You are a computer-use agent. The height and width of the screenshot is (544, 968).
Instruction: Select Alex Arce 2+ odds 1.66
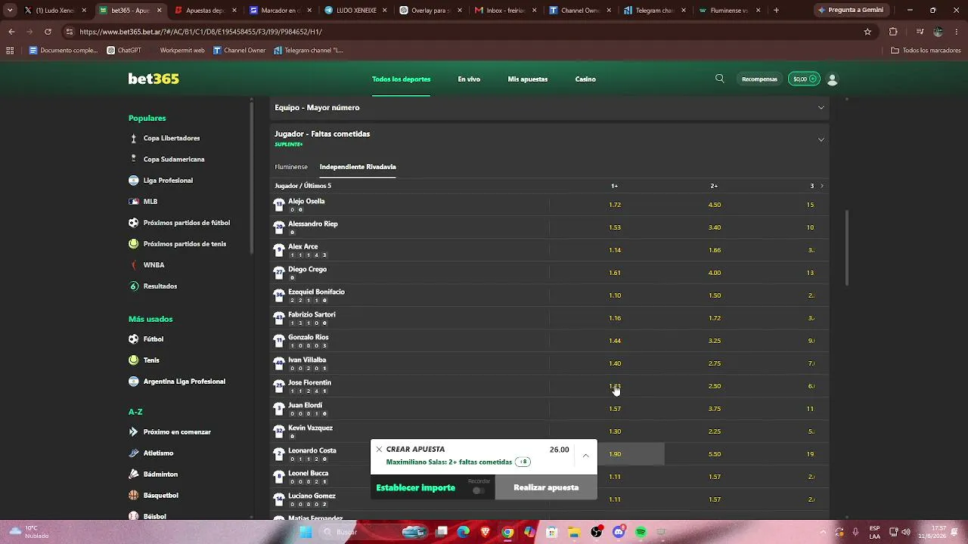[x=715, y=250]
